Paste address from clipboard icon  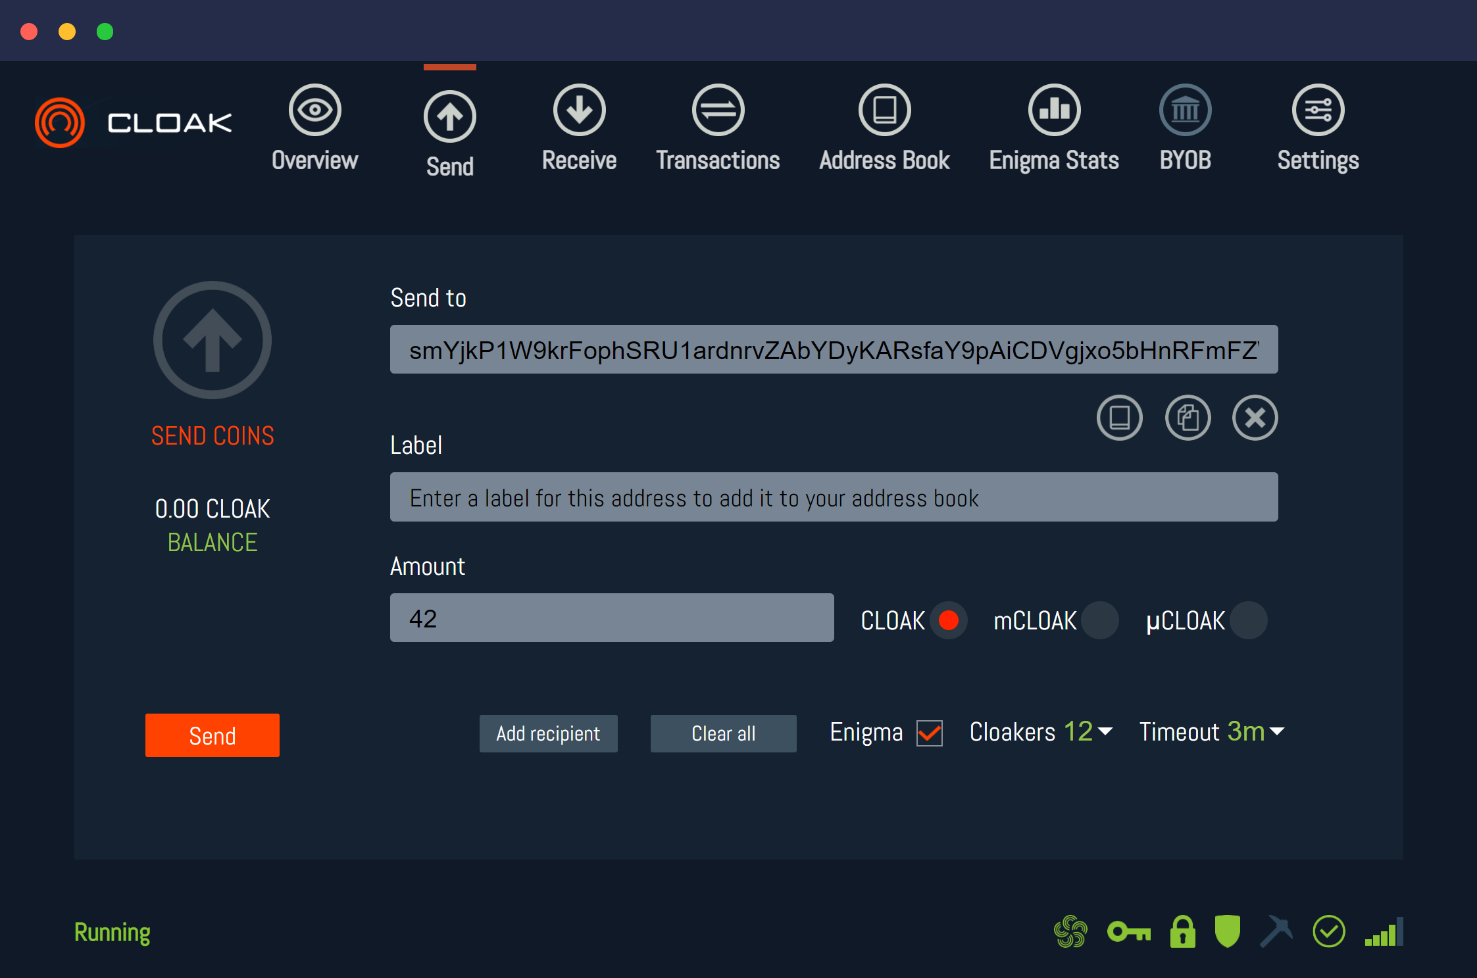point(1188,418)
